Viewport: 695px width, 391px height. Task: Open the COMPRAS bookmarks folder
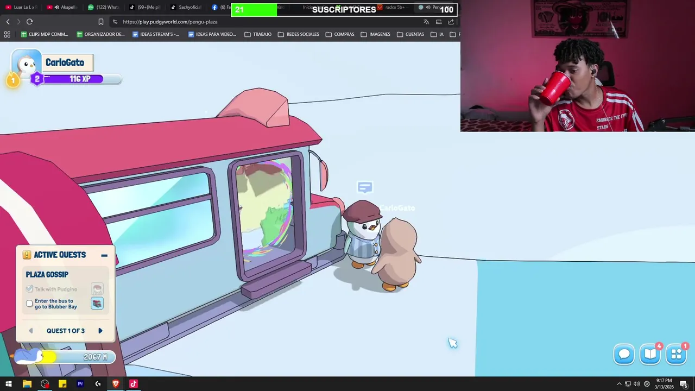(340, 34)
